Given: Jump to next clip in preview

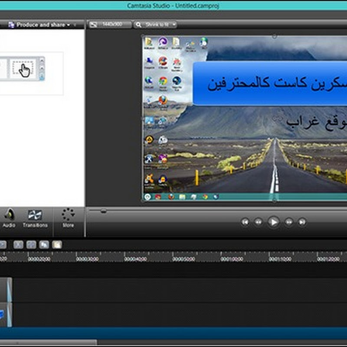Looking at the screenshot, I should (302, 222).
